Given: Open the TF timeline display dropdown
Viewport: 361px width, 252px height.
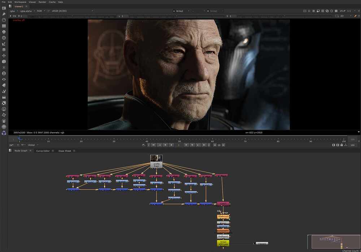Looking at the screenshot, I should click(23, 145).
